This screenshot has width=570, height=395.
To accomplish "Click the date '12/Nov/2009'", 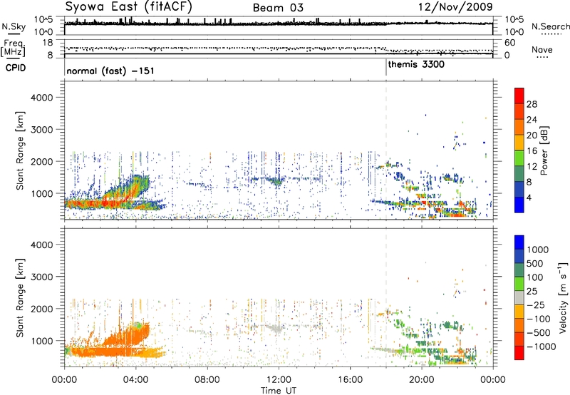I will click(x=455, y=6).
